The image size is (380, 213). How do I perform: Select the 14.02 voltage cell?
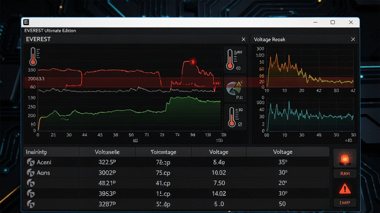coord(219,193)
